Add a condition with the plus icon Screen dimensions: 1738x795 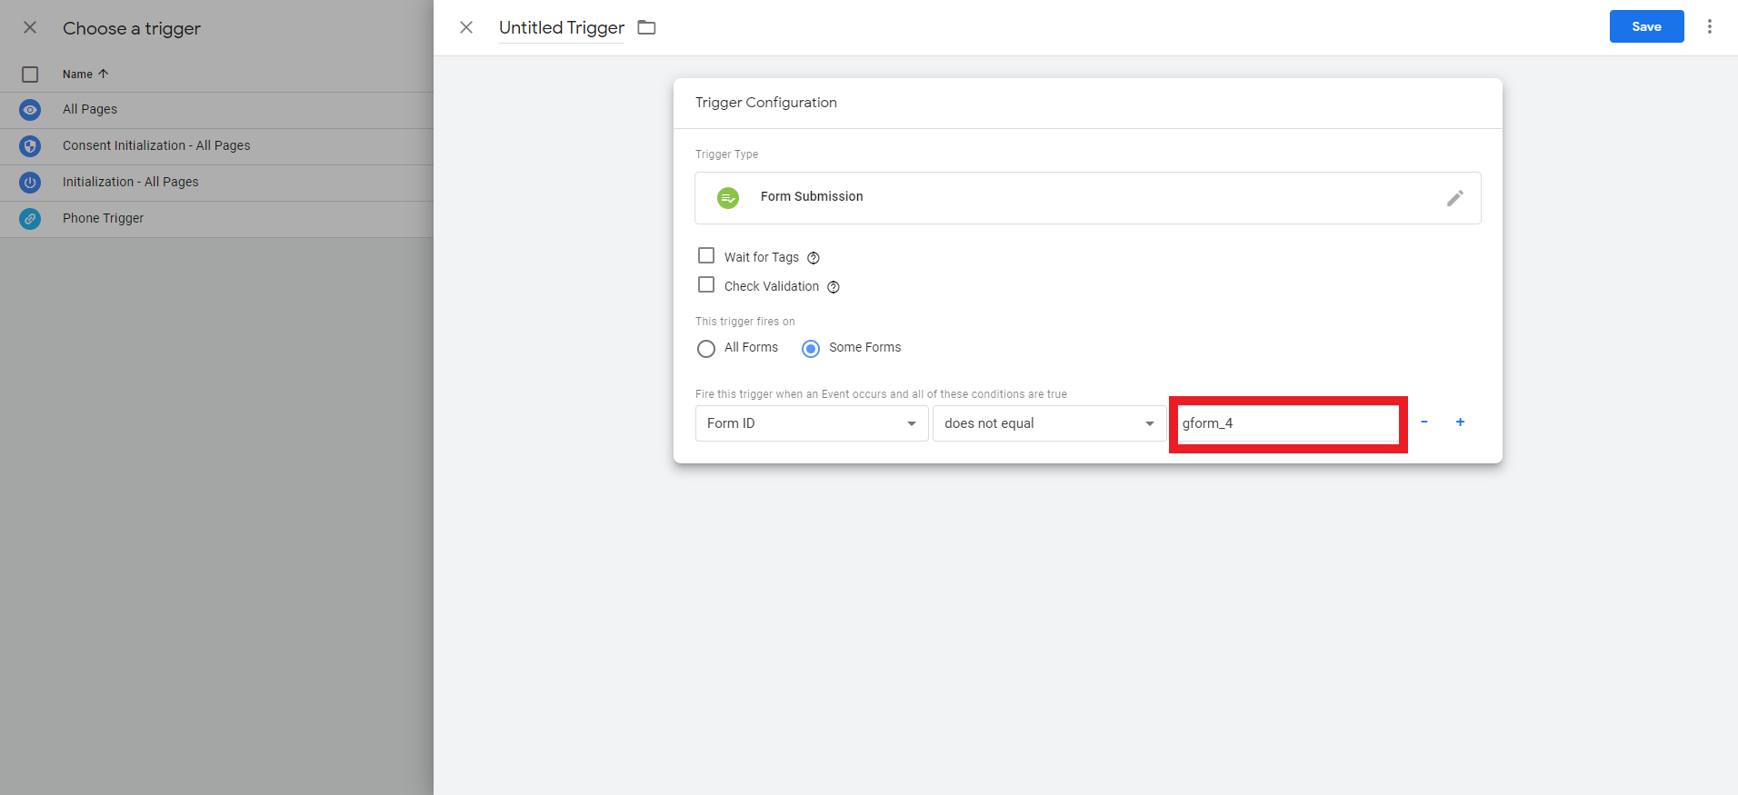tap(1460, 422)
